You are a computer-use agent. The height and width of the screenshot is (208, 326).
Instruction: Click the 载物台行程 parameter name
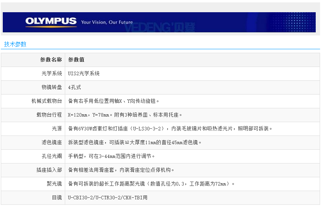(x=49, y=115)
